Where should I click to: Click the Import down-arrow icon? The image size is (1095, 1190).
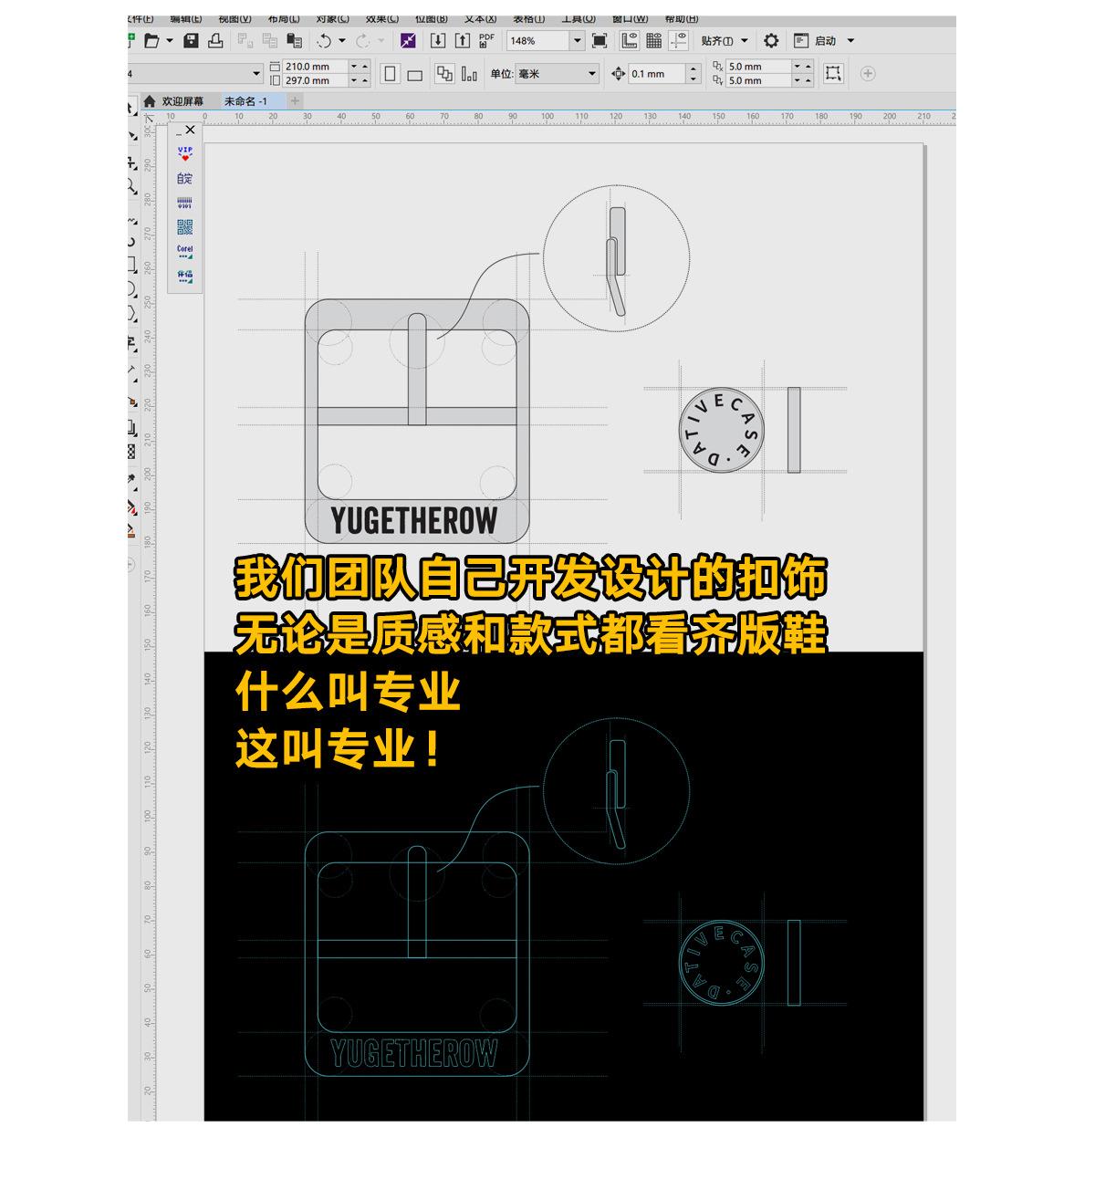(438, 41)
